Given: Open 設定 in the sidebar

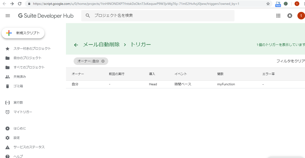Looking at the screenshot, I should (17, 138).
